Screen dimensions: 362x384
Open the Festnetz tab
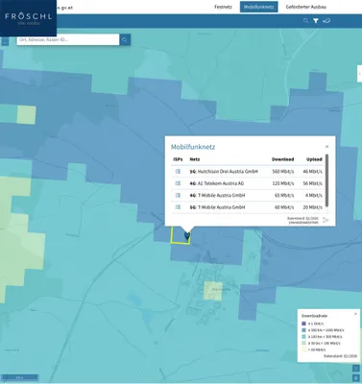(223, 7)
